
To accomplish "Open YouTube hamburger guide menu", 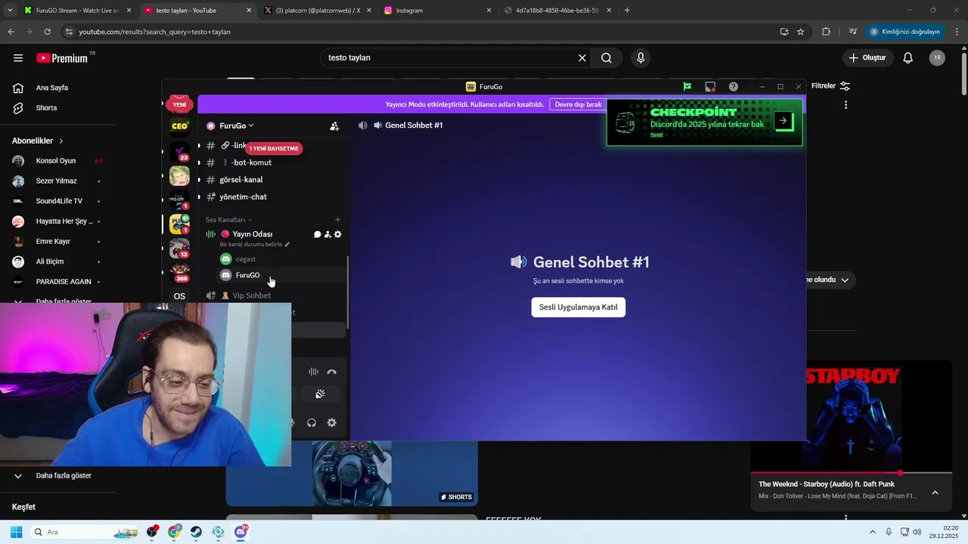I will [x=18, y=57].
